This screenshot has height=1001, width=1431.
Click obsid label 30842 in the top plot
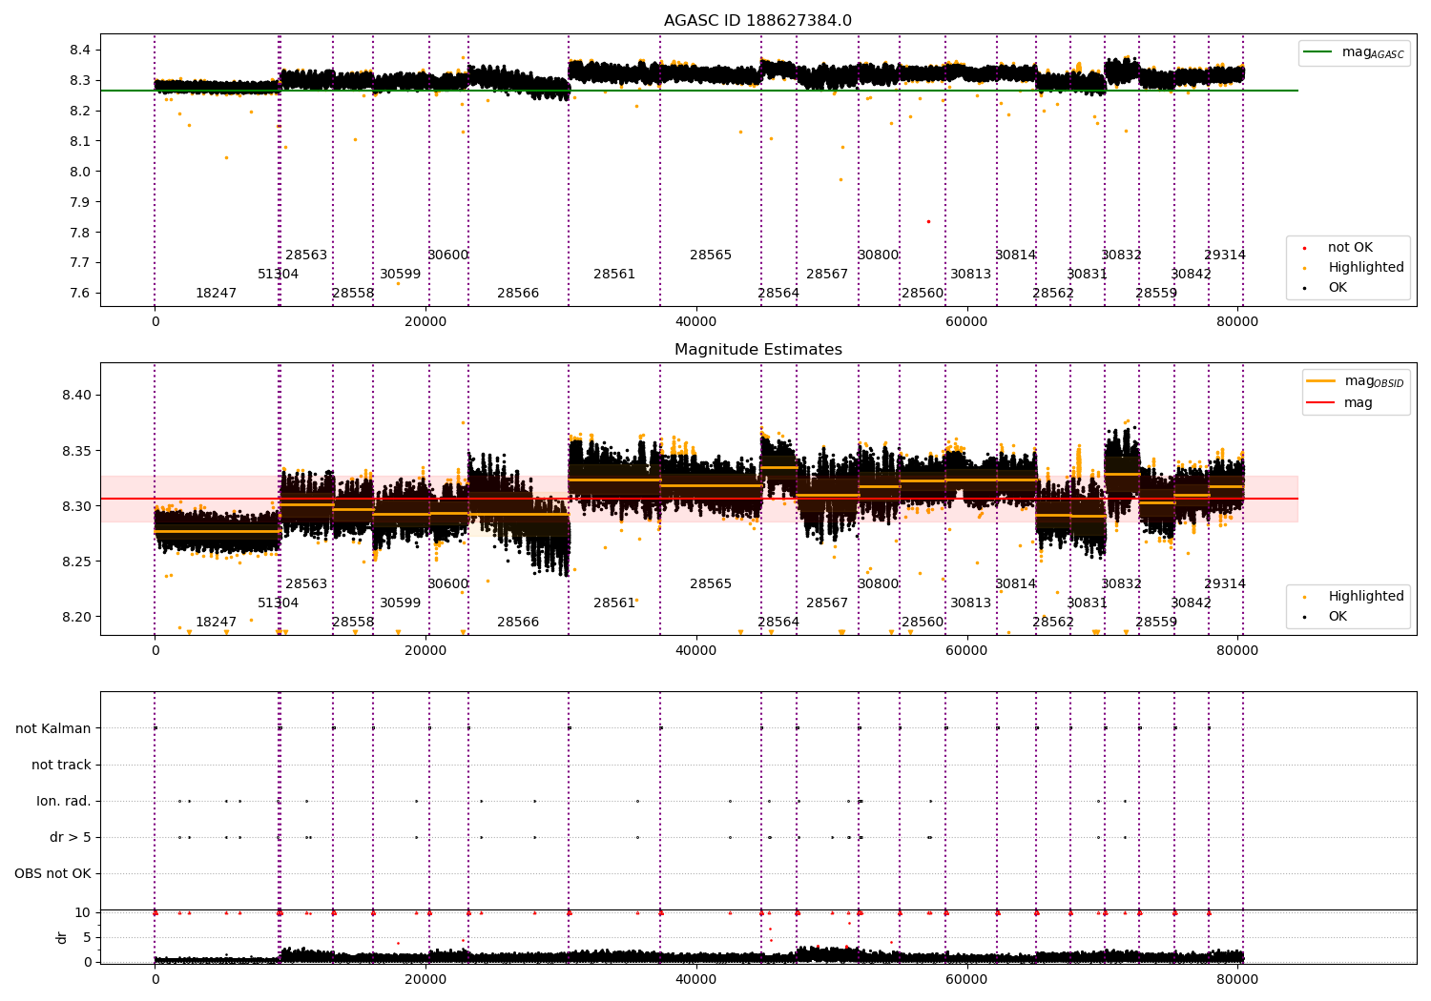tap(1191, 275)
